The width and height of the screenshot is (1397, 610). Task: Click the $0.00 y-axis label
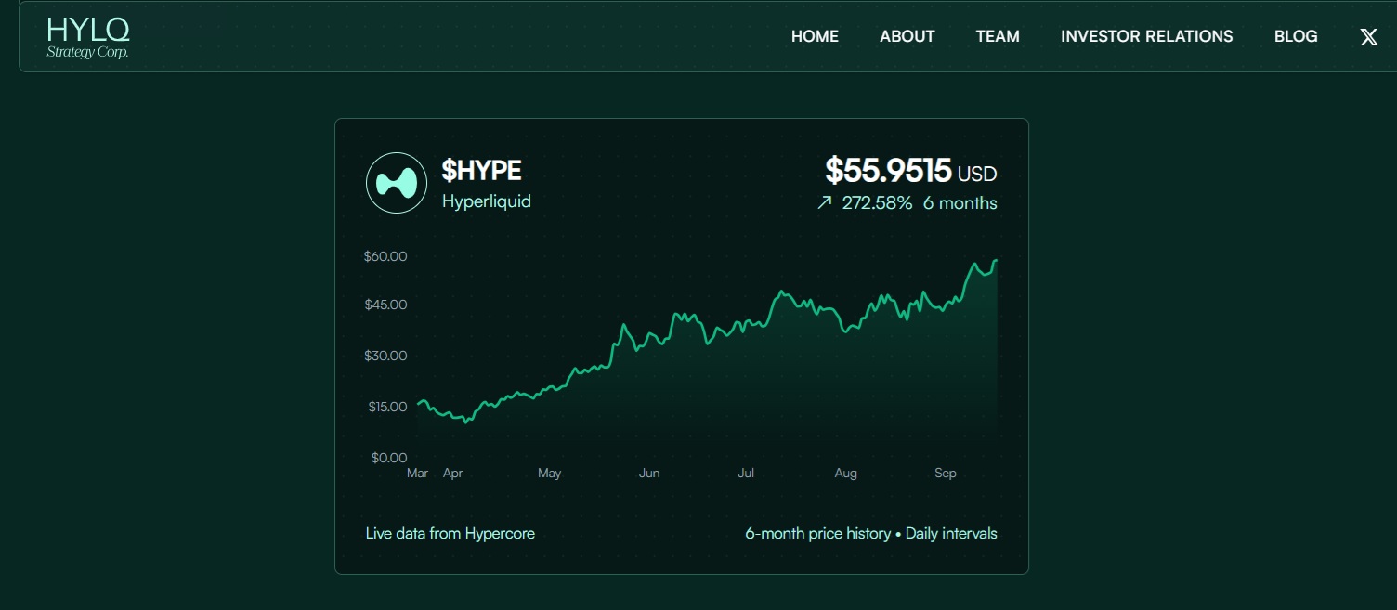coord(387,458)
